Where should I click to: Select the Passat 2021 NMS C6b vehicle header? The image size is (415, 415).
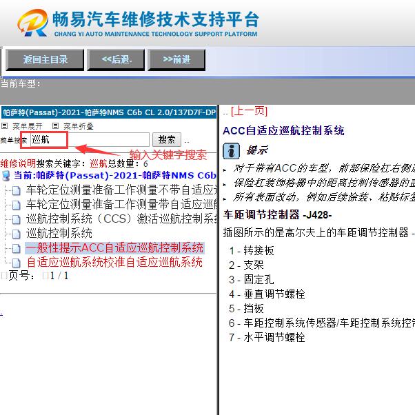pos(109,112)
